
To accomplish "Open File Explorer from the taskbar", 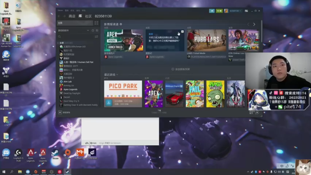I will pyautogui.click(x=20, y=171).
